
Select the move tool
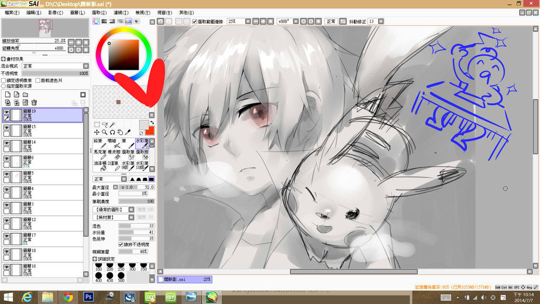(x=97, y=132)
